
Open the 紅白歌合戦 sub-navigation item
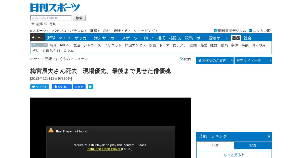click(x=51, y=50)
